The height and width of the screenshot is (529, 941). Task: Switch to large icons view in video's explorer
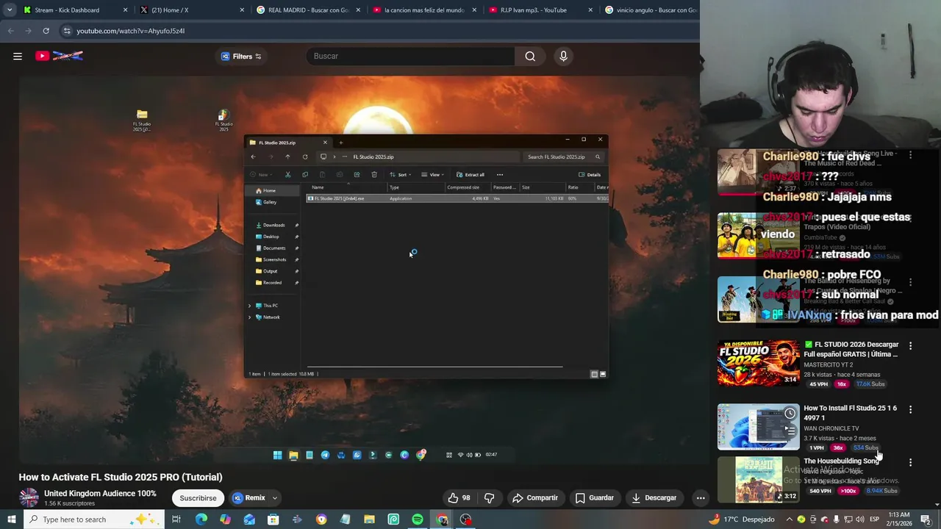(x=603, y=374)
